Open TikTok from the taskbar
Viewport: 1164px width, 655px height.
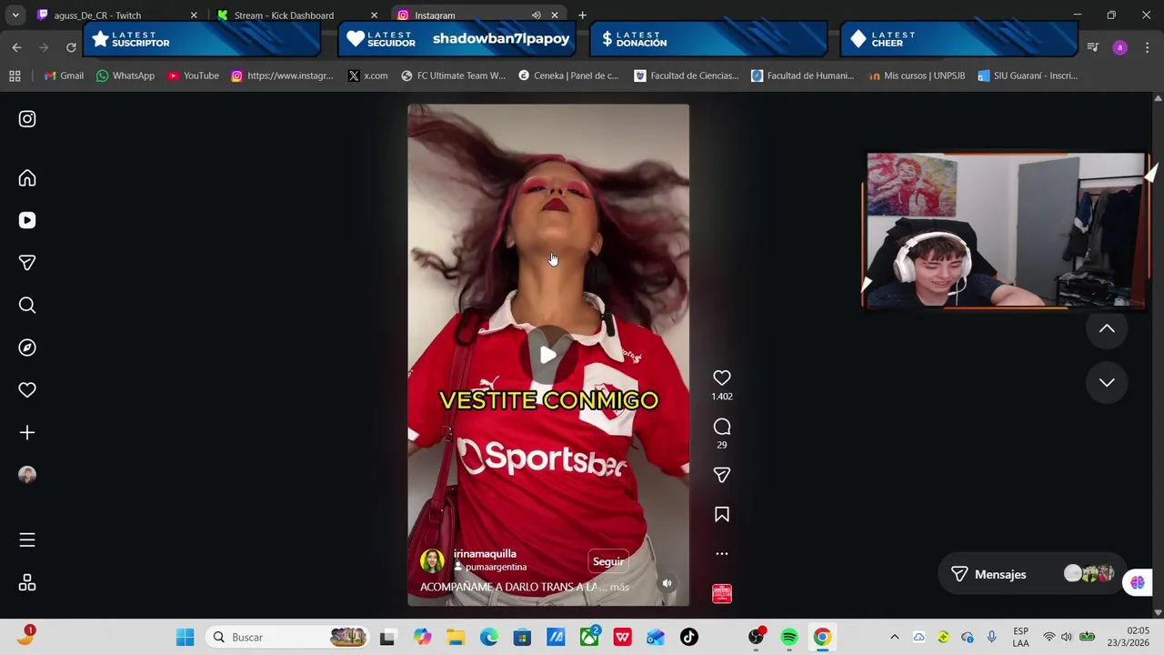(x=689, y=638)
